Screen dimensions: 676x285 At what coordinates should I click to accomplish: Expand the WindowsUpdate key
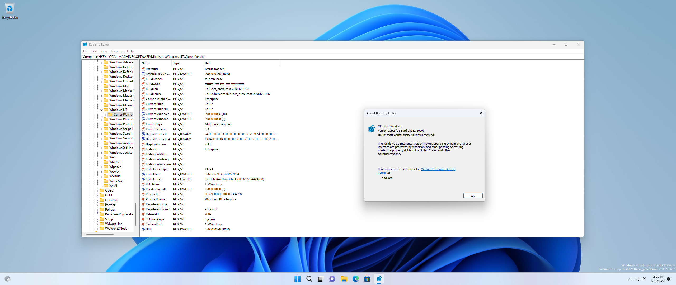click(101, 153)
